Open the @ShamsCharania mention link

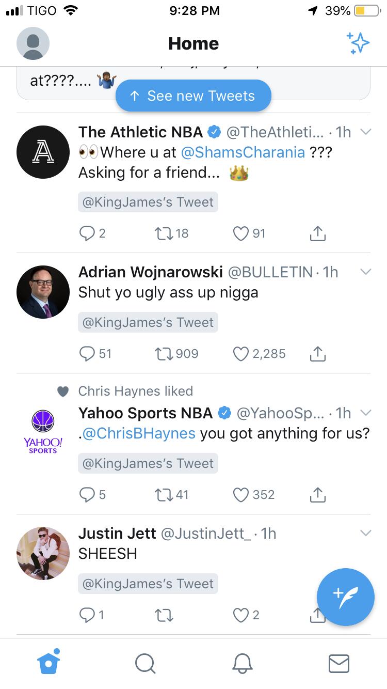coord(243,152)
